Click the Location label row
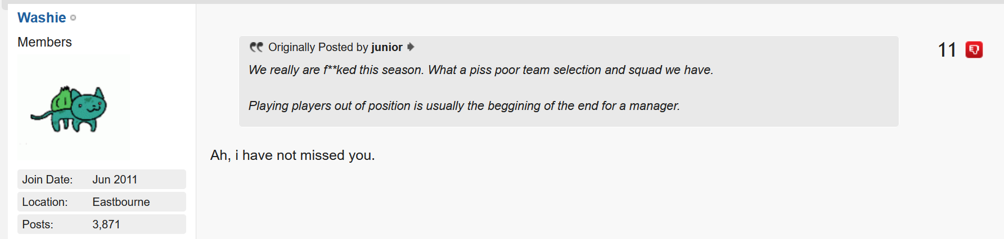The height and width of the screenshot is (239, 1004). (102, 202)
